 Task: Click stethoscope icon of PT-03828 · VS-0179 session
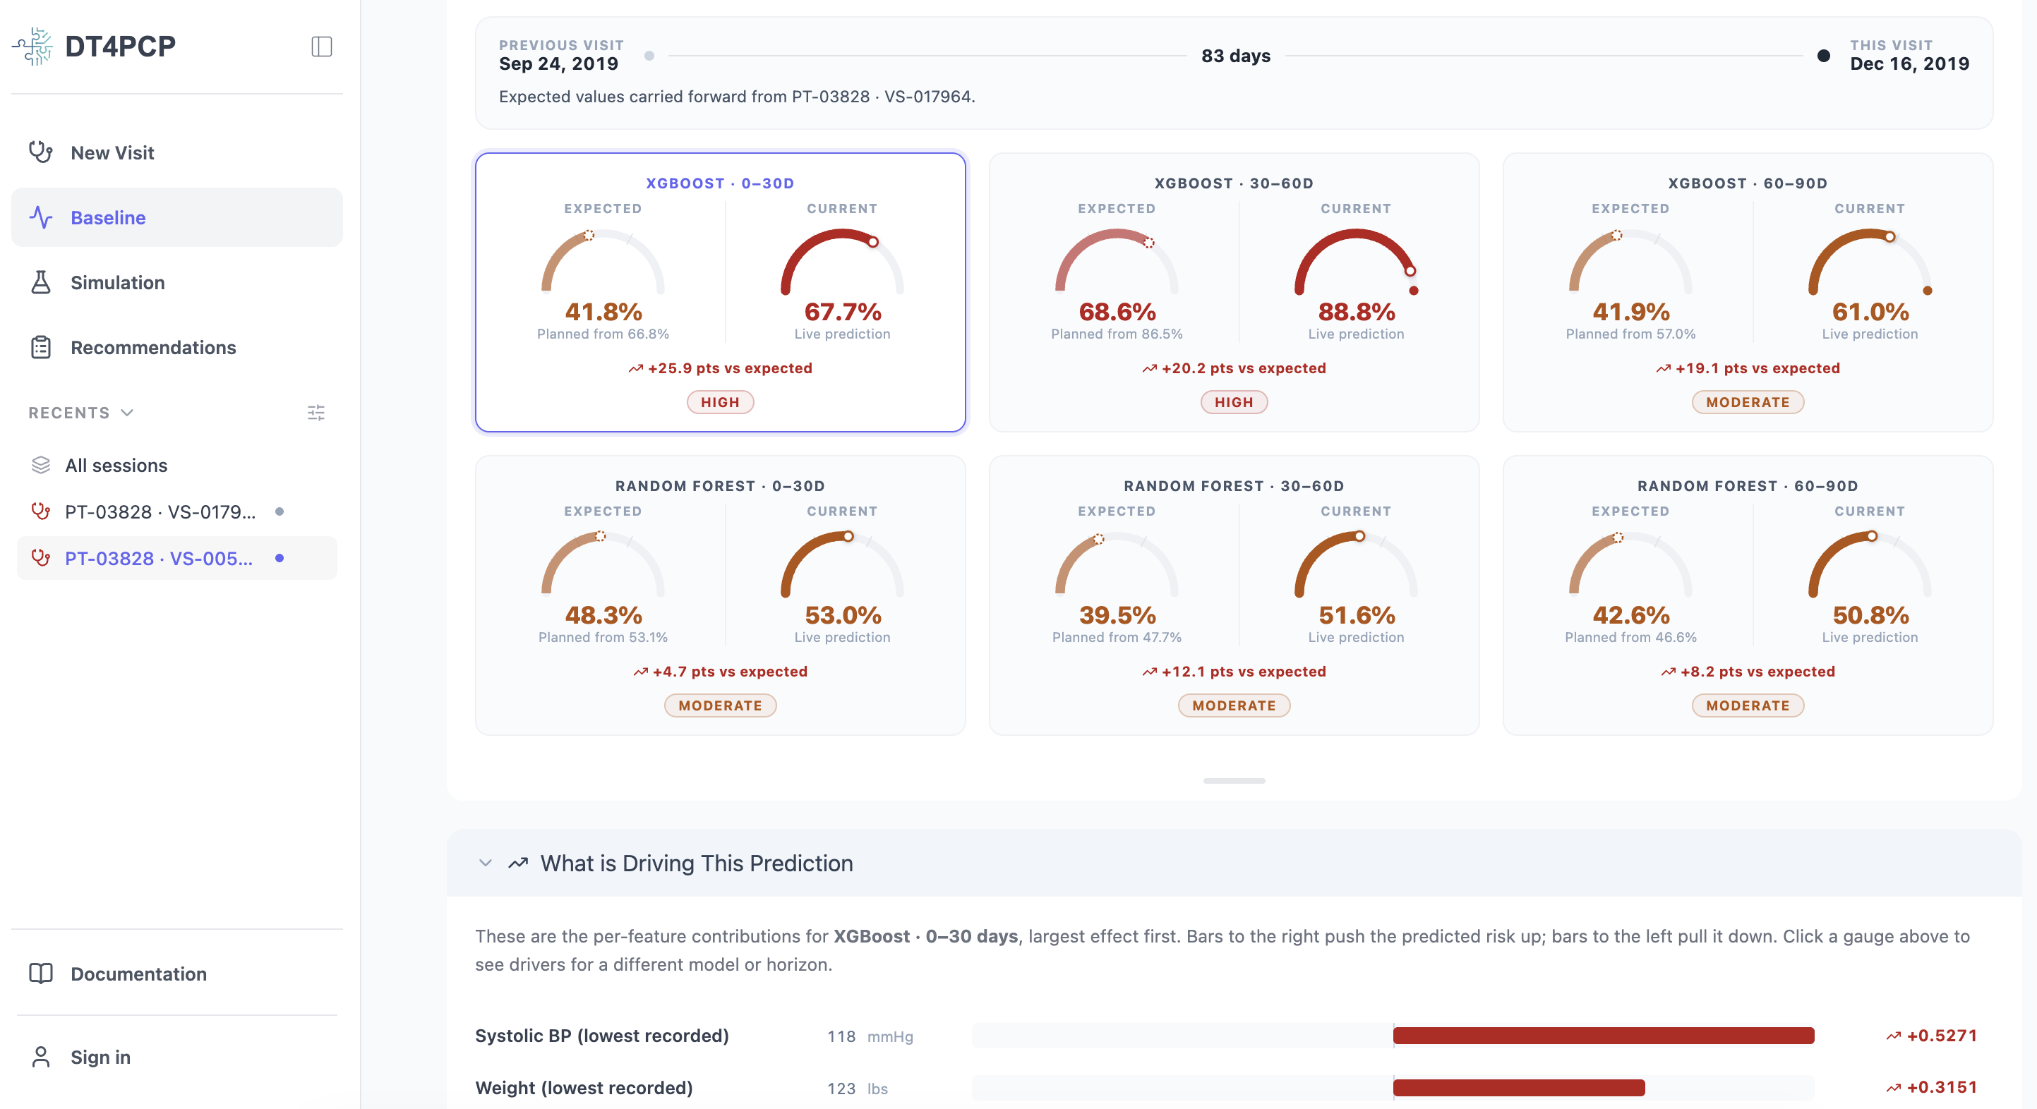(41, 511)
